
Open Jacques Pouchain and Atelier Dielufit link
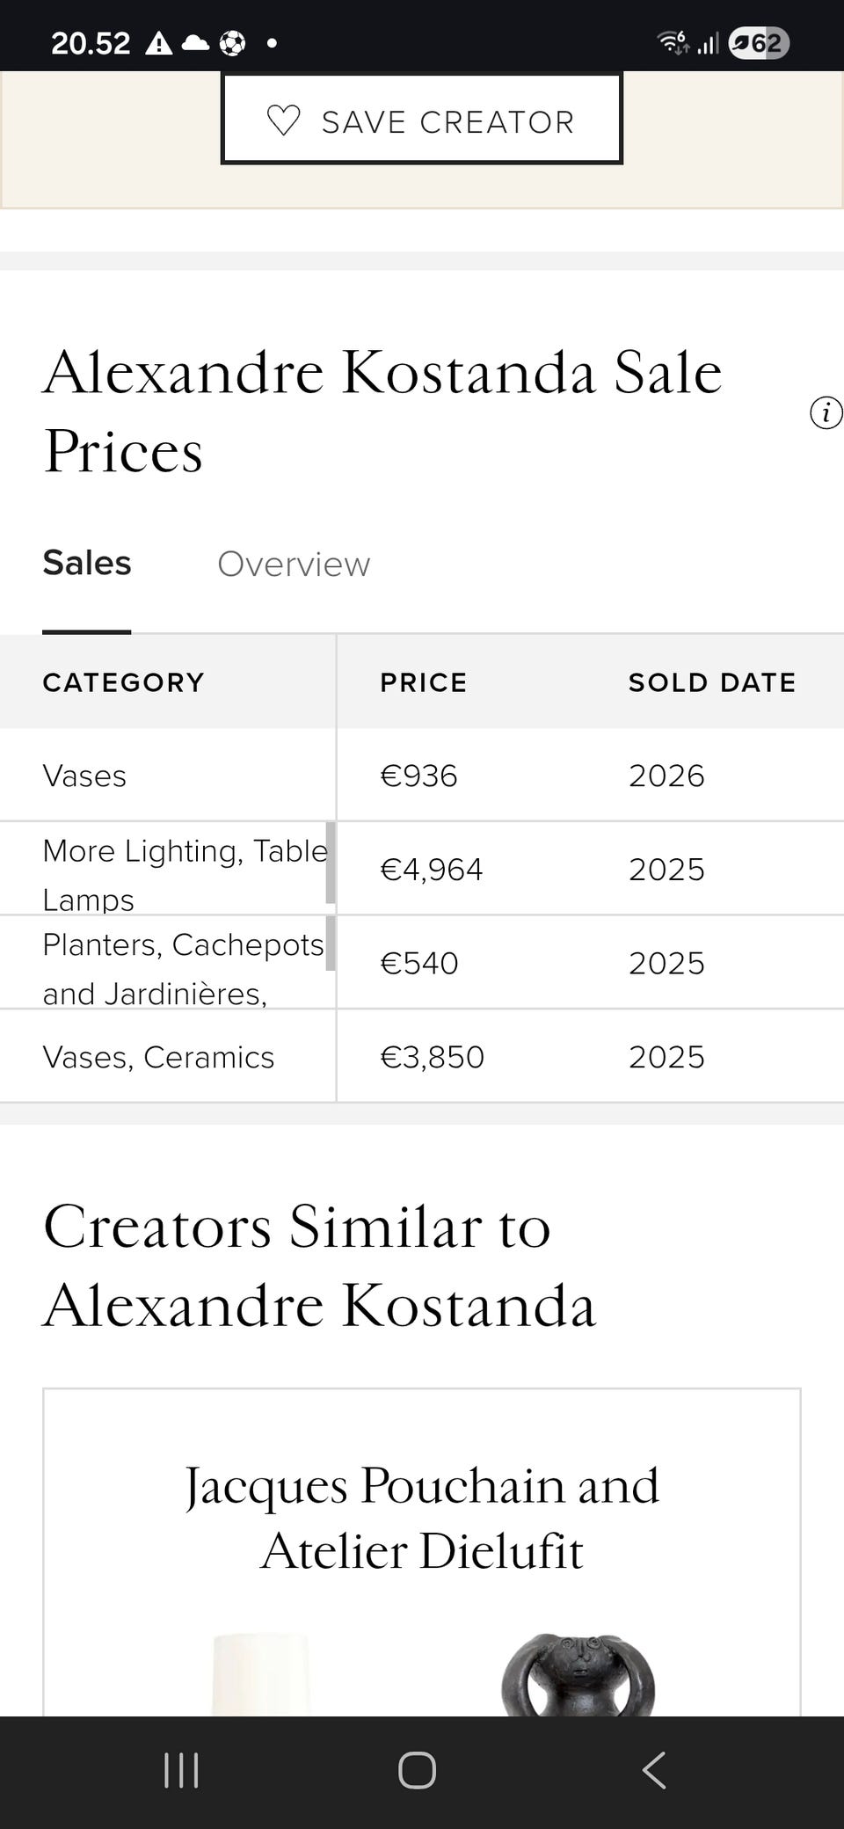pos(422,1518)
